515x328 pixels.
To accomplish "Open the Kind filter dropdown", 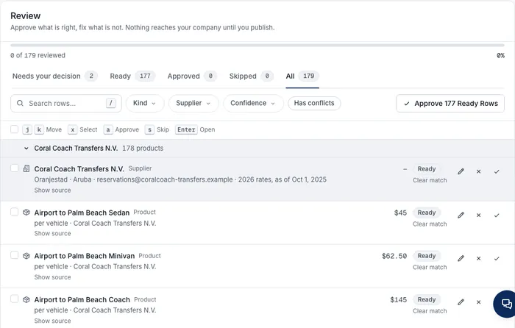I will click(144, 103).
